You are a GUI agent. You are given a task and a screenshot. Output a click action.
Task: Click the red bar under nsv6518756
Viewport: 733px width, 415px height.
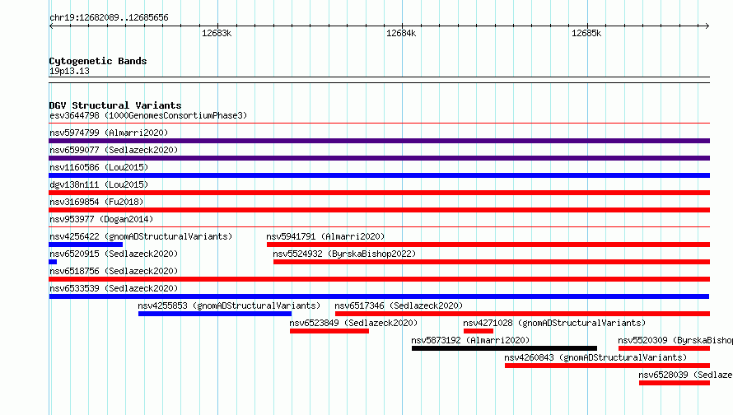coord(379,279)
